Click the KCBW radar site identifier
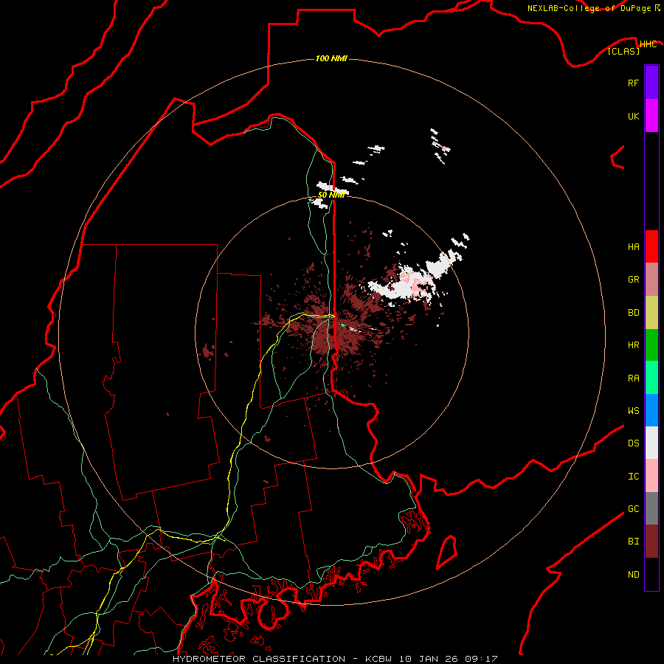664x664 pixels. coord(378,659)
